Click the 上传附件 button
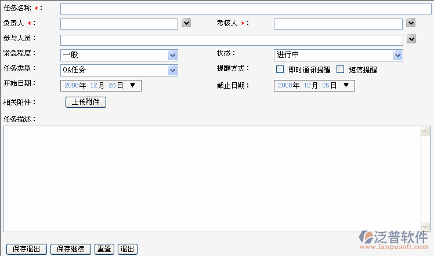This screenshot has height=256, width=434. [85, 102]
